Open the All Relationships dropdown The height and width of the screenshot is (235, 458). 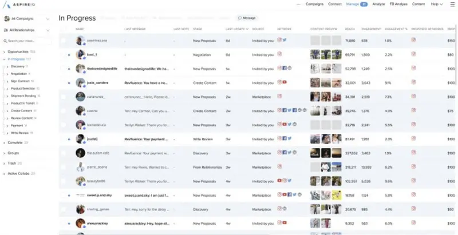click(x=26, y=30)
